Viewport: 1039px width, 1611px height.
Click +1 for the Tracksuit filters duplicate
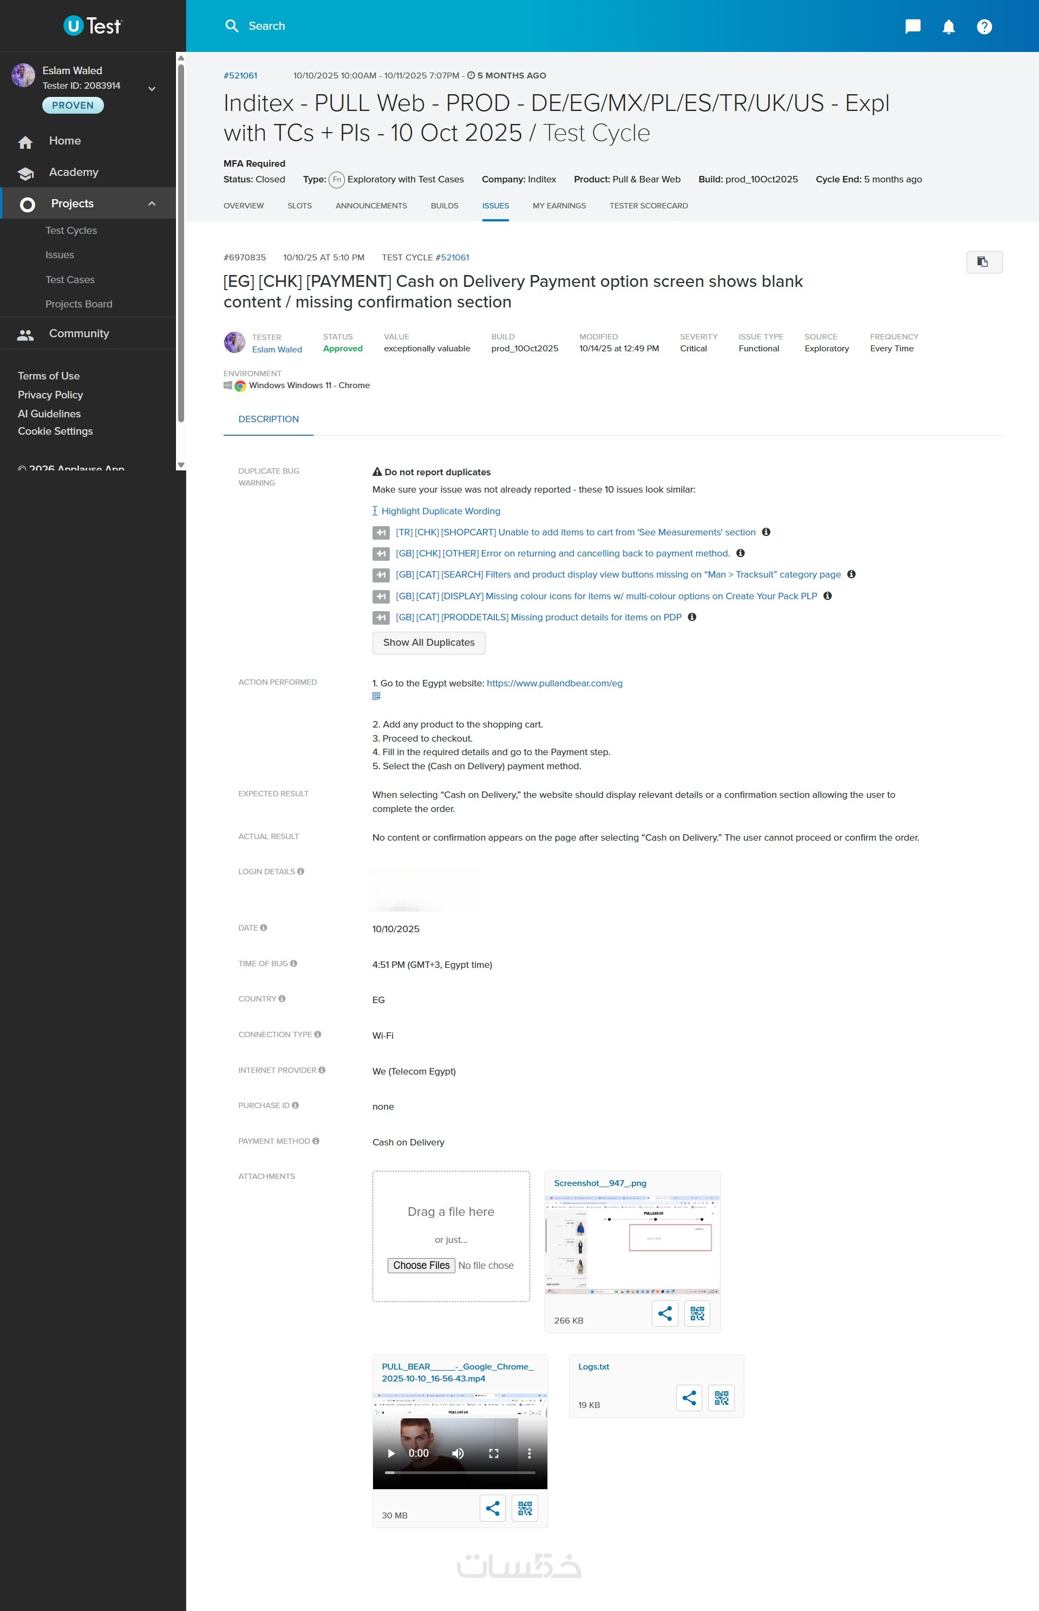click(x=381, y=575)
